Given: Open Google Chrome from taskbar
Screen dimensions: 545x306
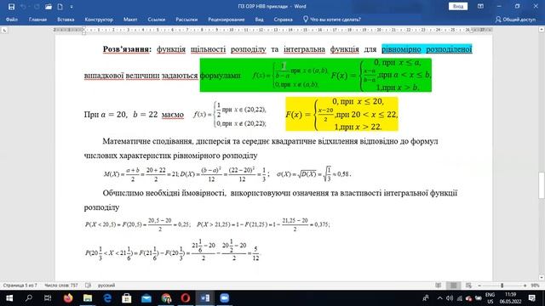Looking at the screenshot, I should point(166,298).
